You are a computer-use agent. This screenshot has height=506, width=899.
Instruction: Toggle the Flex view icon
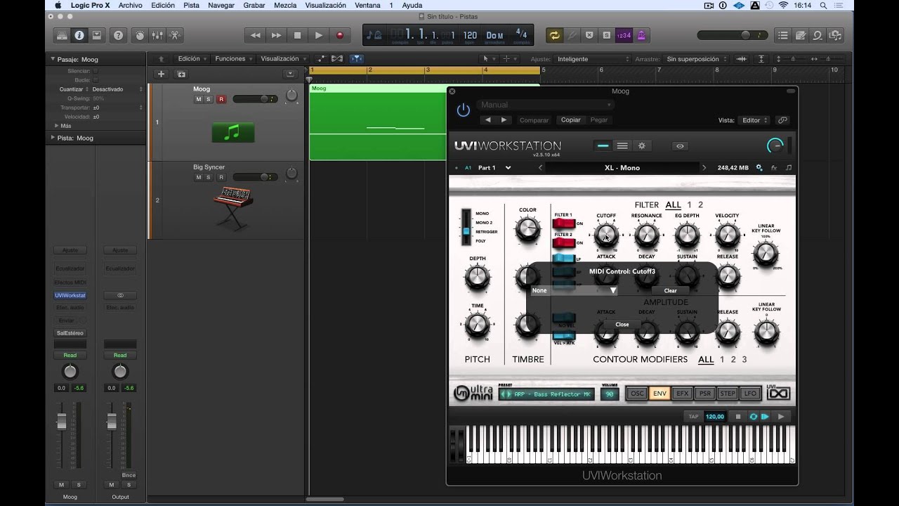(x=337, y=59)
